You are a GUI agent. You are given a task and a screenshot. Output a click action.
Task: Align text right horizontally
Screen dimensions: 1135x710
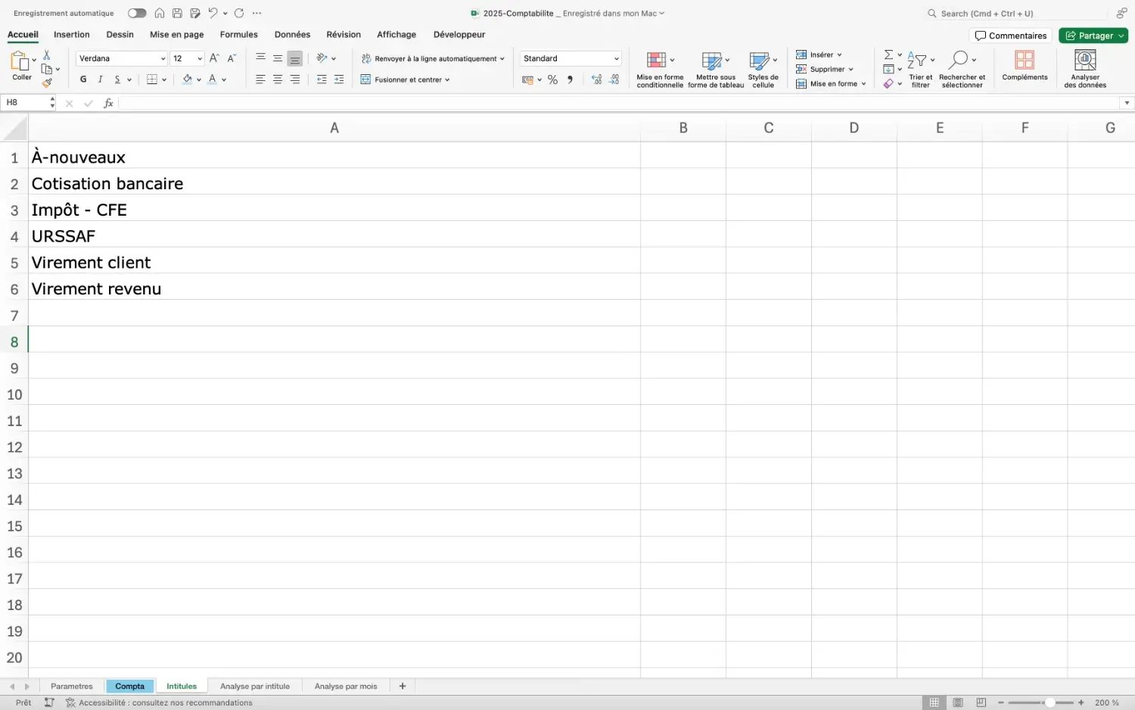tap(295, 79)
